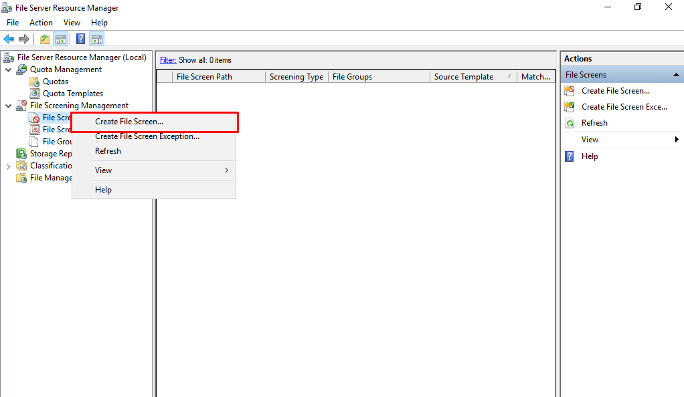684x397 pixels.
Task: Click the application icon in the title bar
Action: [x=7, y=7]
